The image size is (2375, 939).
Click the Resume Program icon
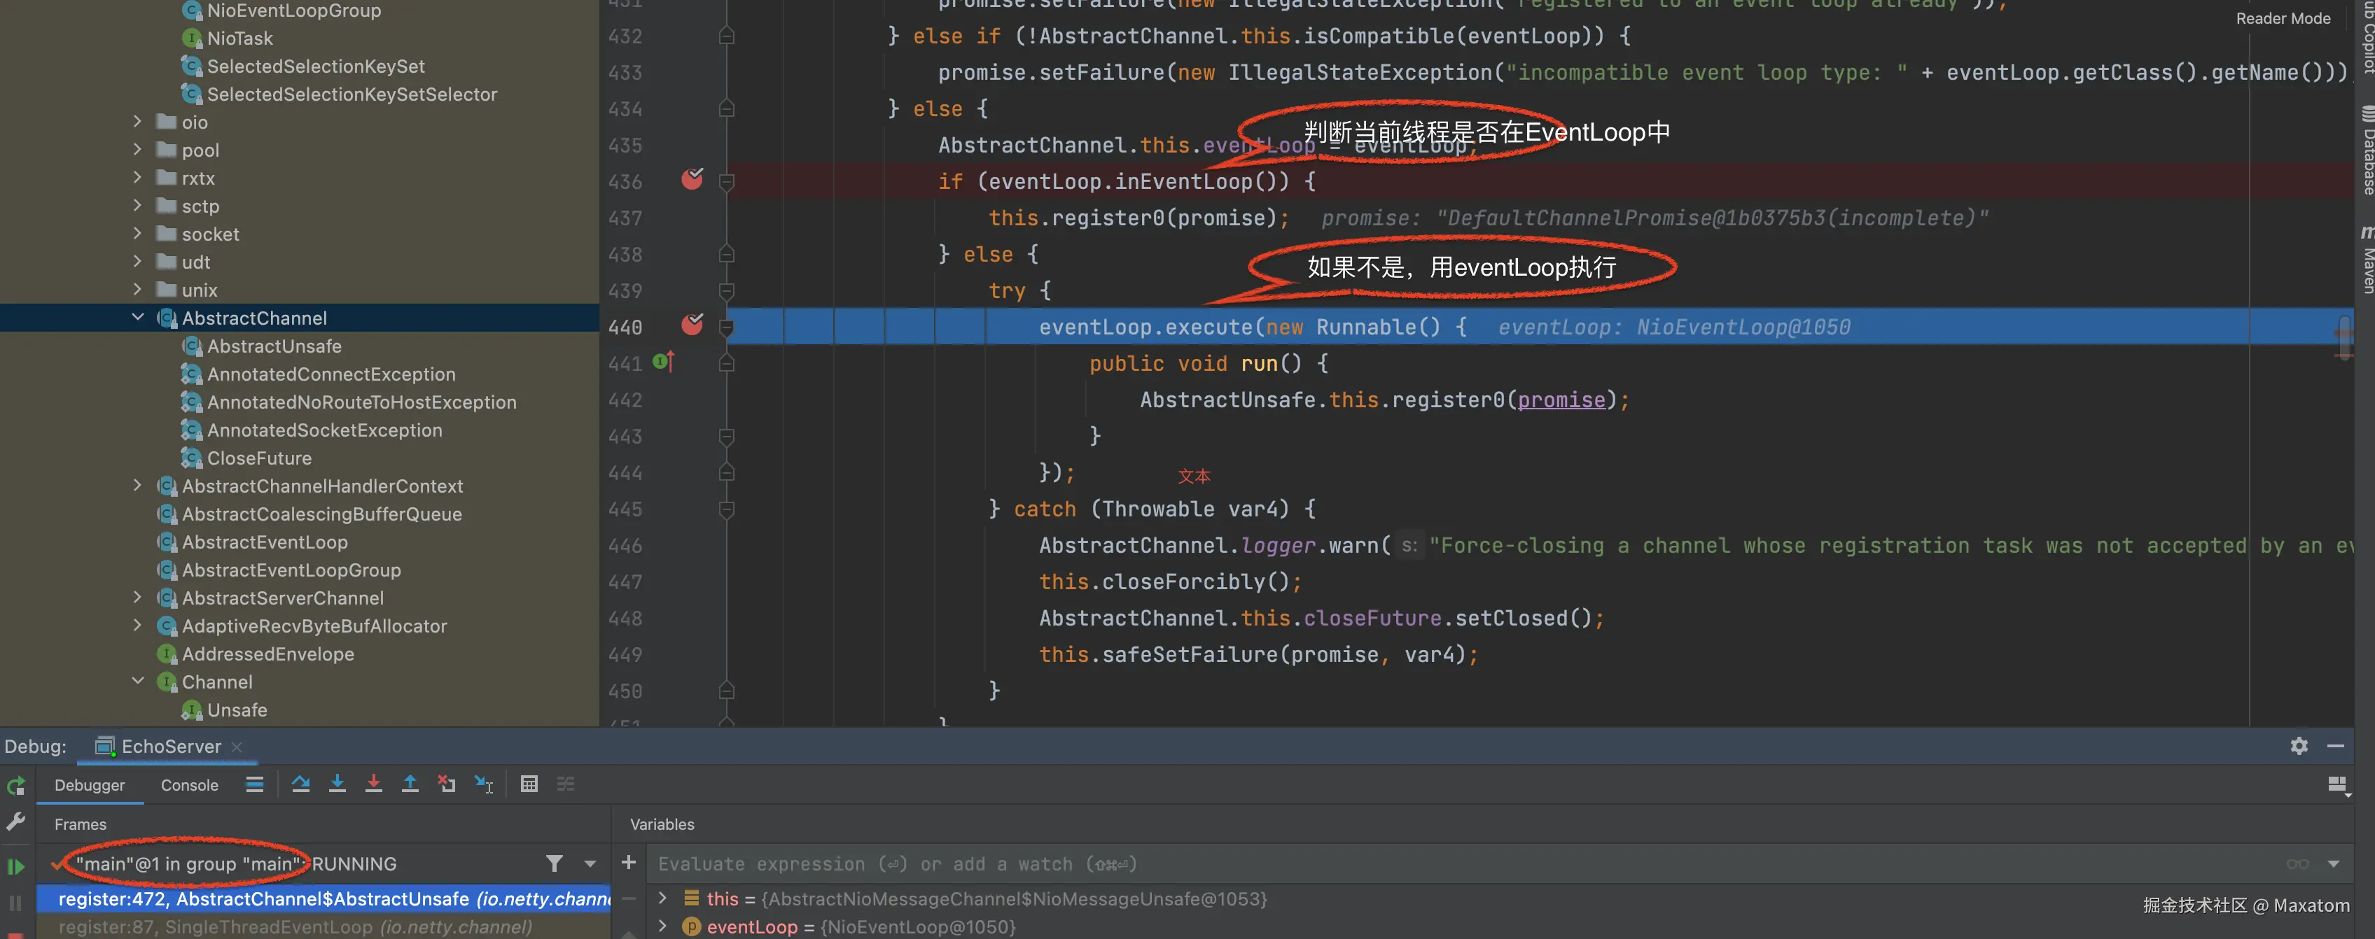(15, 866)
